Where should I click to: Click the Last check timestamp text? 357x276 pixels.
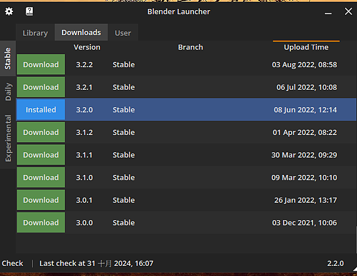(96, 264)
